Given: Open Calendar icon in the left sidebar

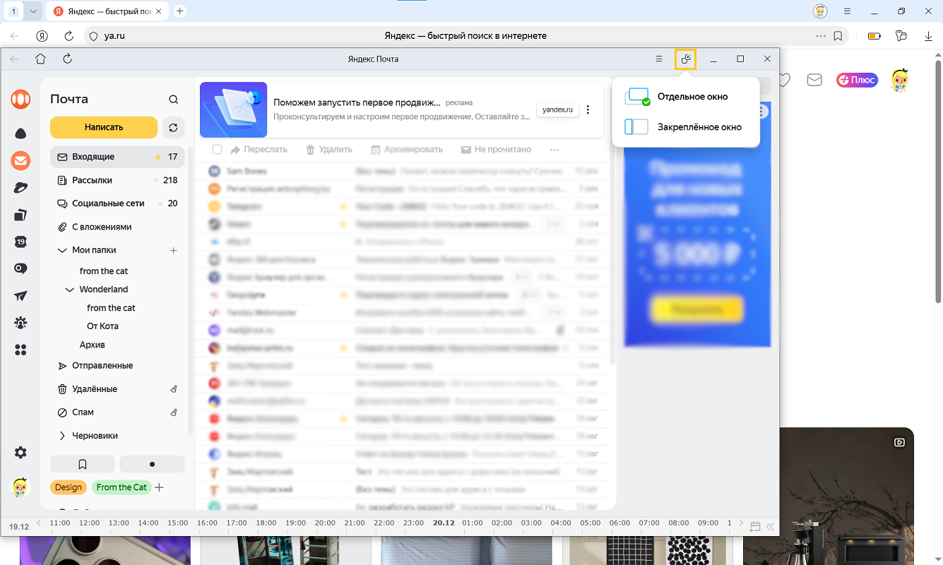Looking at the screenshot, I should (x=20, y=242).
